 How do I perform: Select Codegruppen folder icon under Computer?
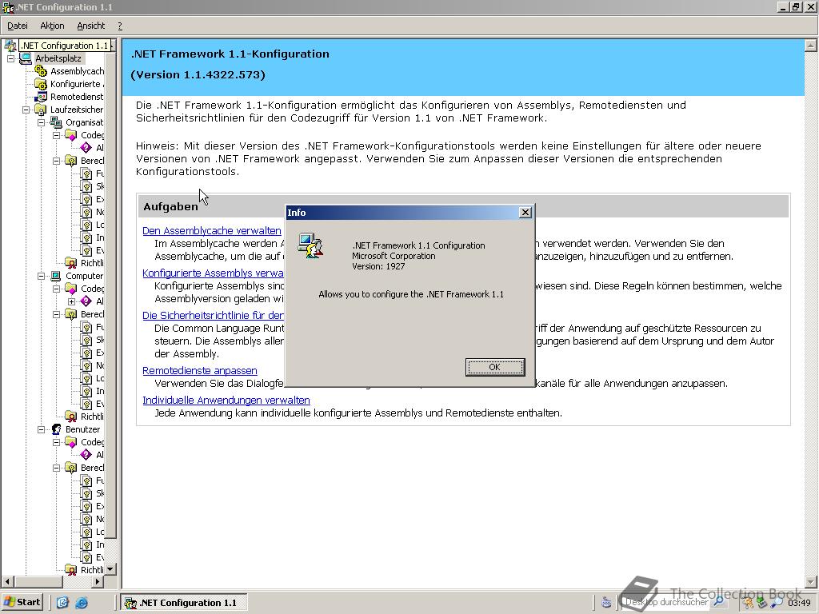coord(71,289)
